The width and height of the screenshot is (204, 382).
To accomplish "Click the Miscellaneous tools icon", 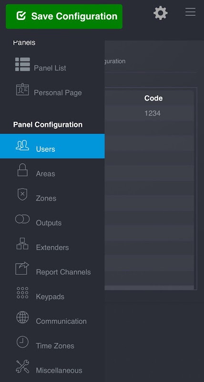I will click(x=22, y=366).
